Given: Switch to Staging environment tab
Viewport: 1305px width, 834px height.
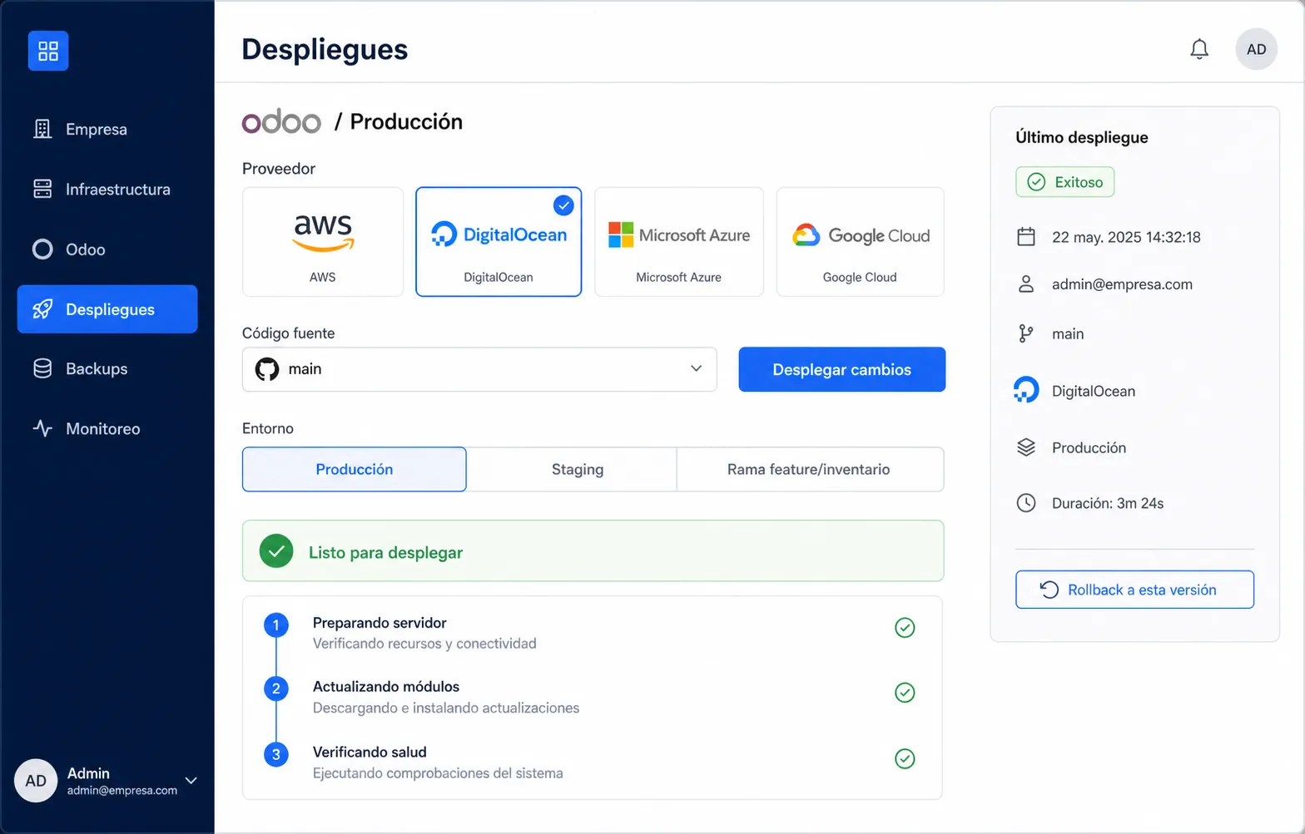Looking at the screenshot, I should click(572, 469).
